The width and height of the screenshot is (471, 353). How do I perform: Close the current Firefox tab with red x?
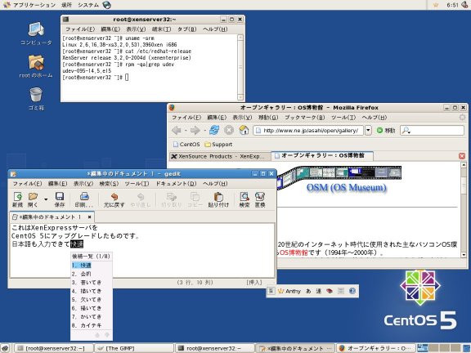[x=462, y=156]
